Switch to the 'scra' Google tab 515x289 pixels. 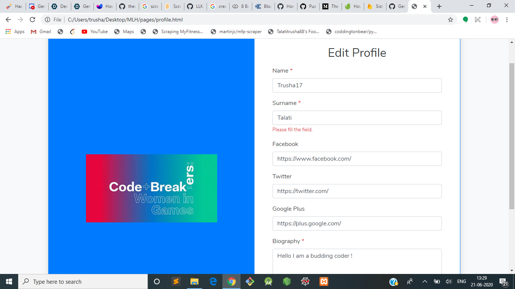point(150,6)
